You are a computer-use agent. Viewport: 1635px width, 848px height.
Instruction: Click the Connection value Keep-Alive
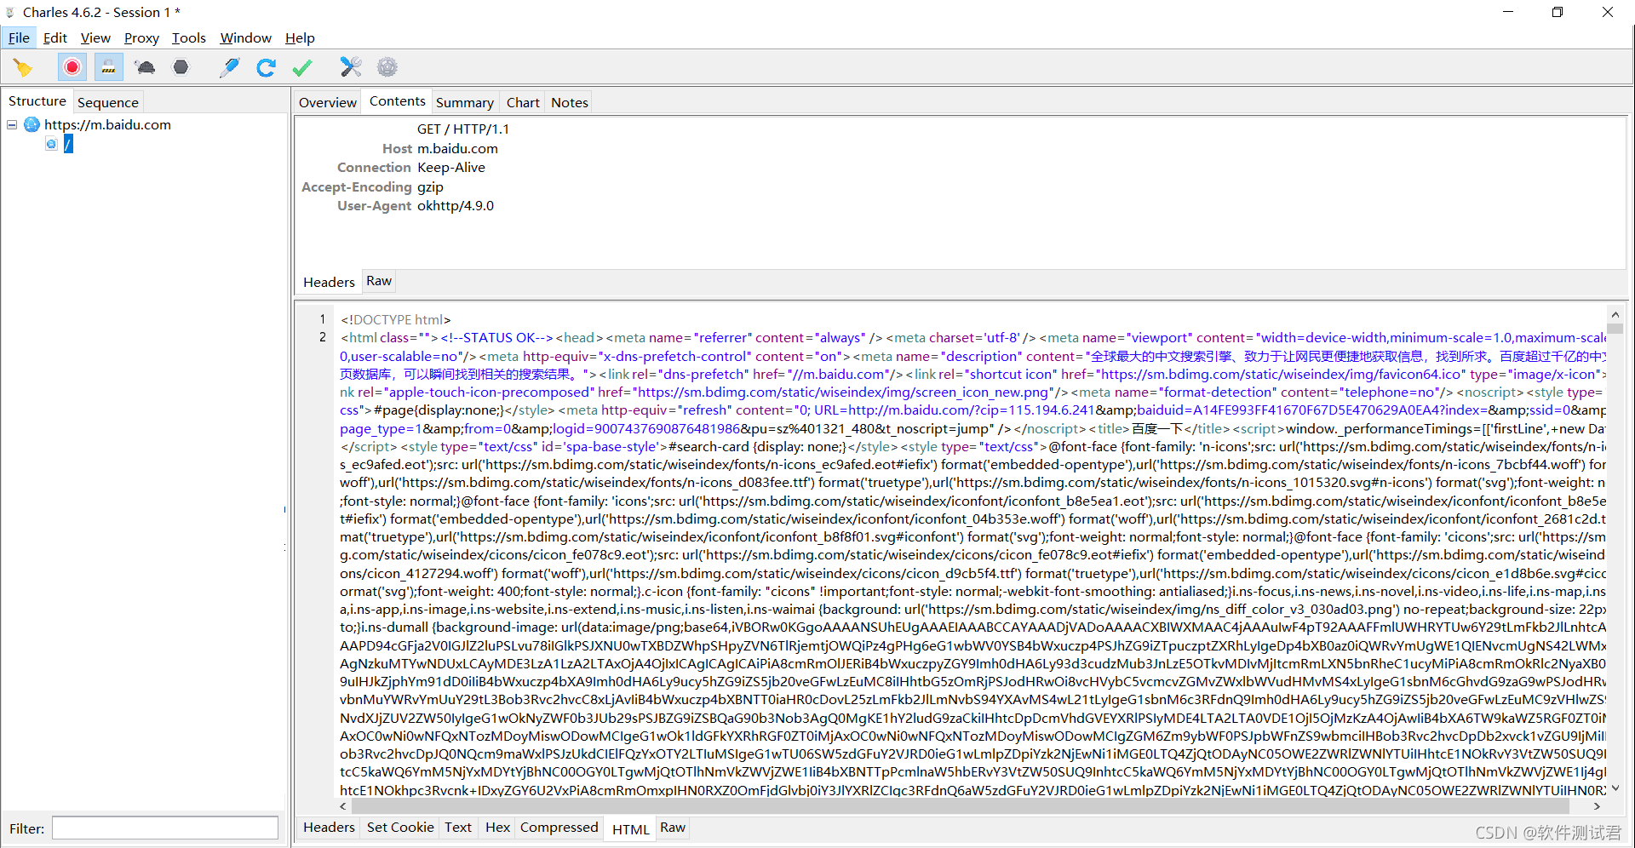click(451, 168)
